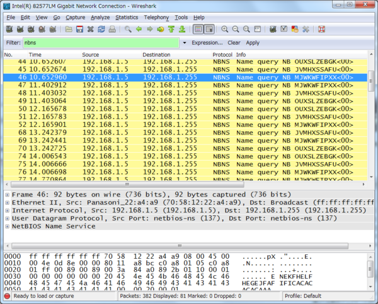
Task: Select packet 76 at time 14.006698
Action: [185, 172]
